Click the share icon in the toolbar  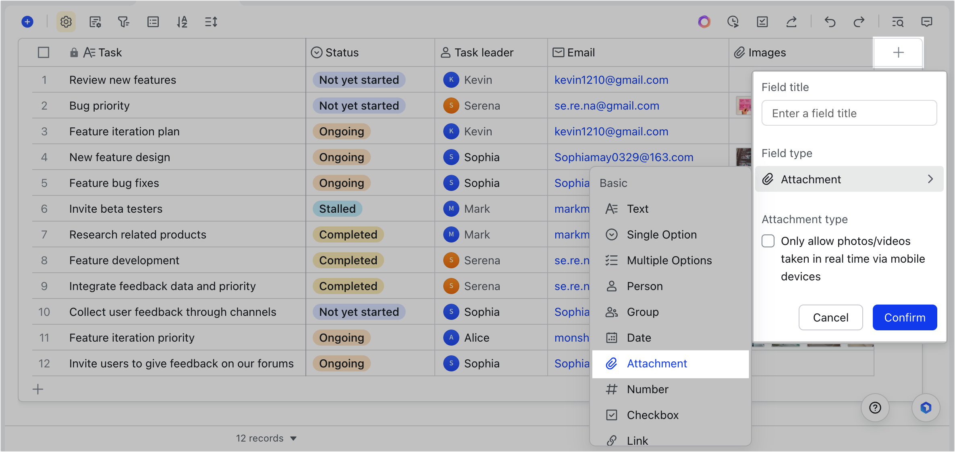coord(791,22)
